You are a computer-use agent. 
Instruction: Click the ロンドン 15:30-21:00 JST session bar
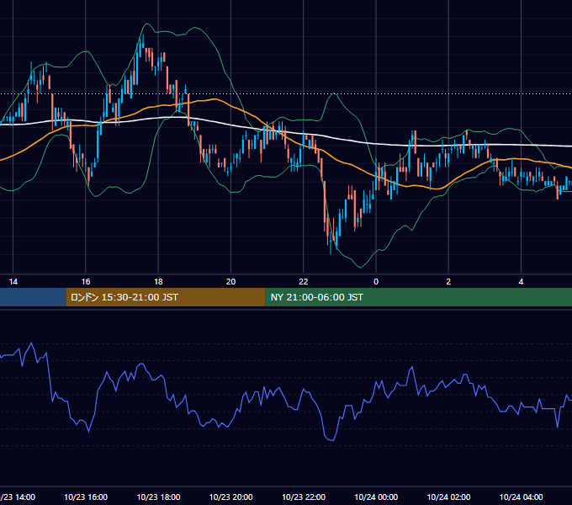(x=166, y=297)
